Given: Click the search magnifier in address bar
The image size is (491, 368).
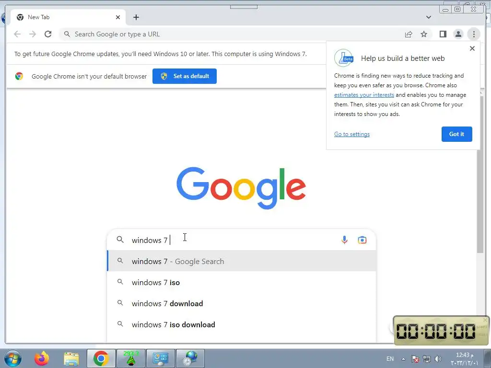Looking at the screenshot, I should click(x=67, y=34).
